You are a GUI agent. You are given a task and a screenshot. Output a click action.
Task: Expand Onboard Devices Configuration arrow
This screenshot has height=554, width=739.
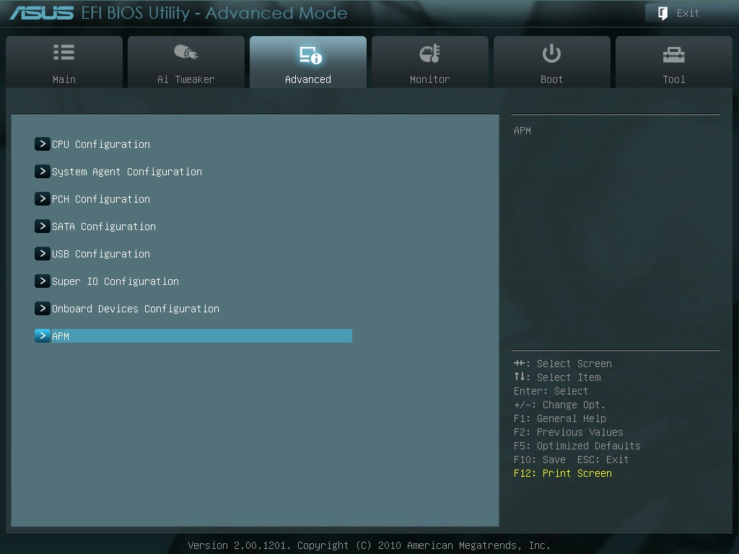pos(43,308)
